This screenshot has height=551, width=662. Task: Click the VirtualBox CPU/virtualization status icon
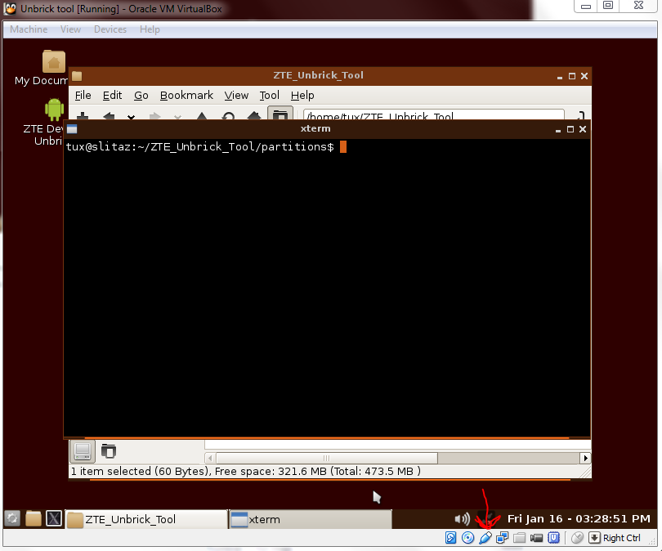point(553,538)
